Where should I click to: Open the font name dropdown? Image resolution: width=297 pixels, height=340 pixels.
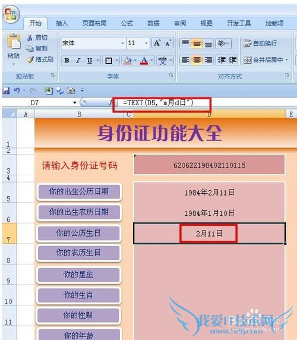coord(122,43)
